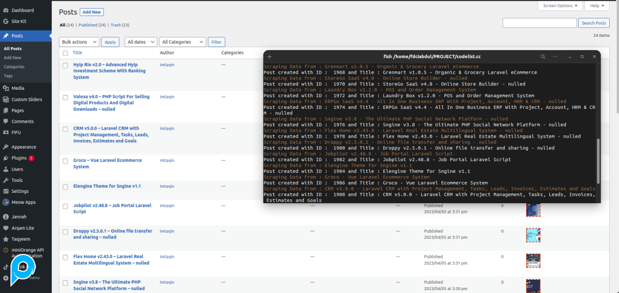Select Categories in the Posts submenu
This screenshot has width=619, height=293.
14,67
